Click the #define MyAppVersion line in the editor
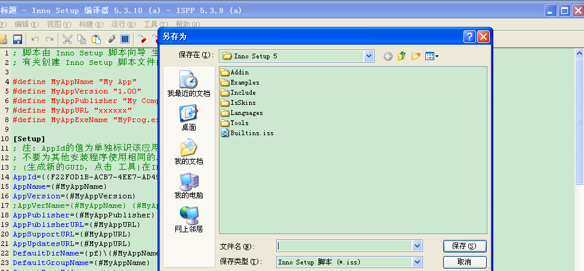Viewport: 584px width, 271px height. pos(77,91)
